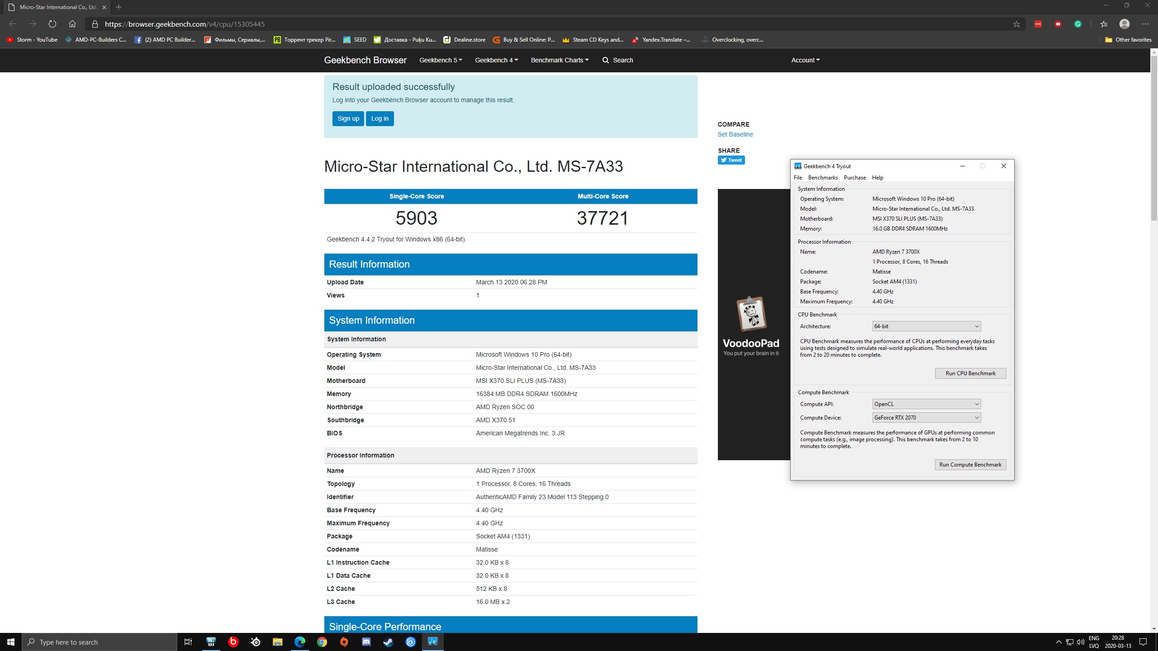Expand the Benchmark Charts menu
Viewport: 1158px width, 651px height.
point(560,60)
